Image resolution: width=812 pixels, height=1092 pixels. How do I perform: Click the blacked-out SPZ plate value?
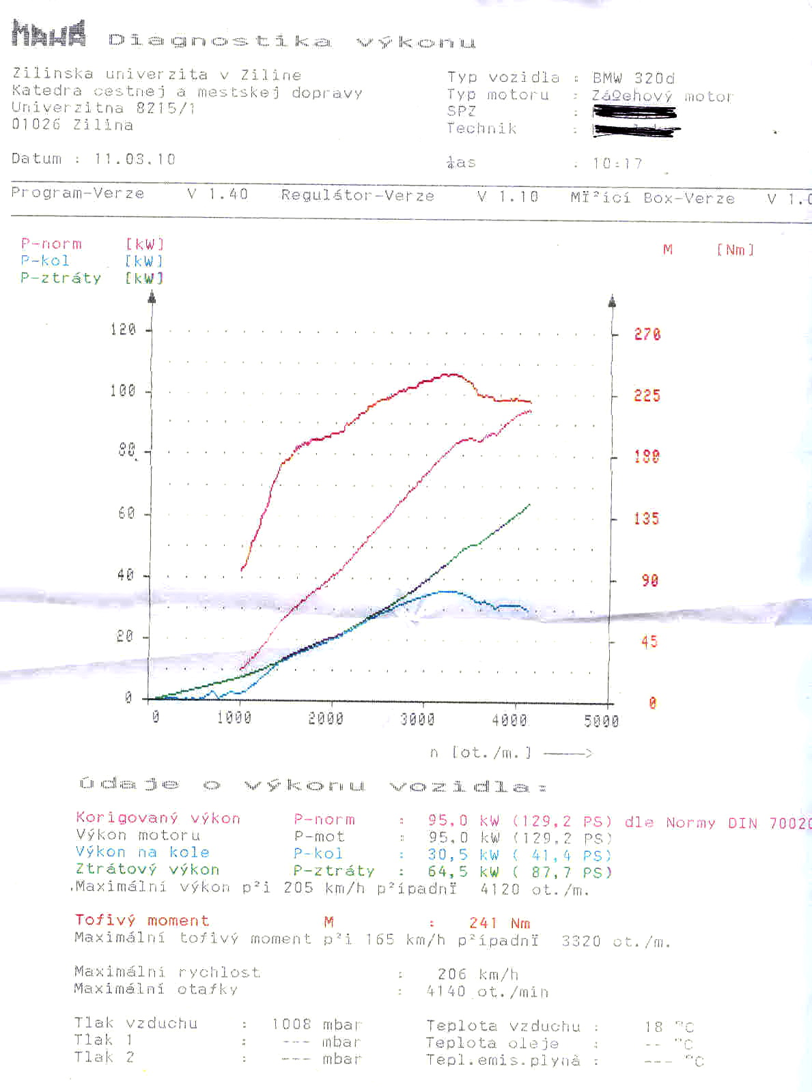point(634,113)
